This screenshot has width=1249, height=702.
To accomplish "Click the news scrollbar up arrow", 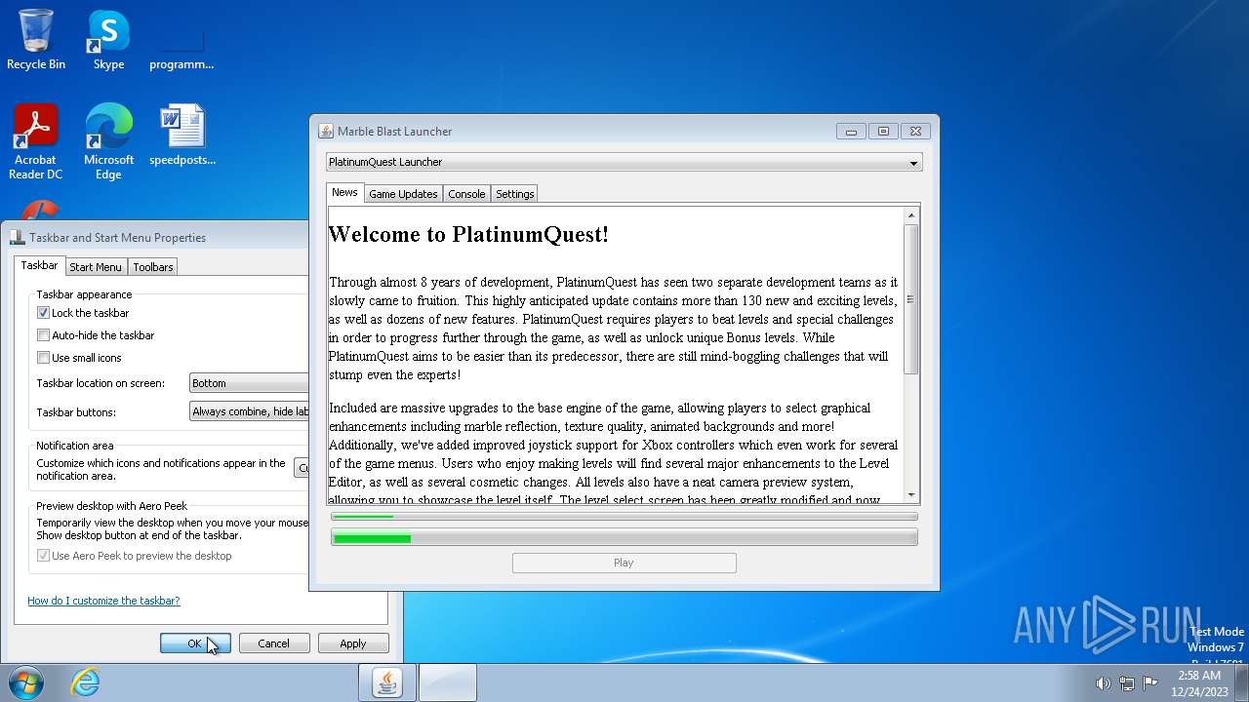I will point(911,215).
